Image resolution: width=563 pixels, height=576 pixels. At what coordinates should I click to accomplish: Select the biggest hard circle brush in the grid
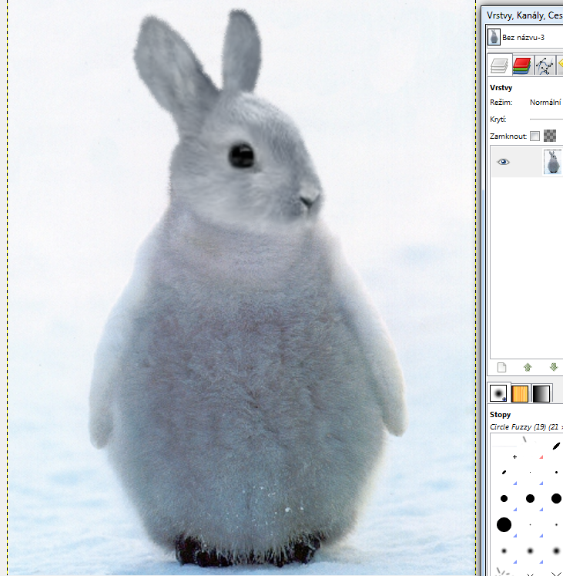[504, 524]
